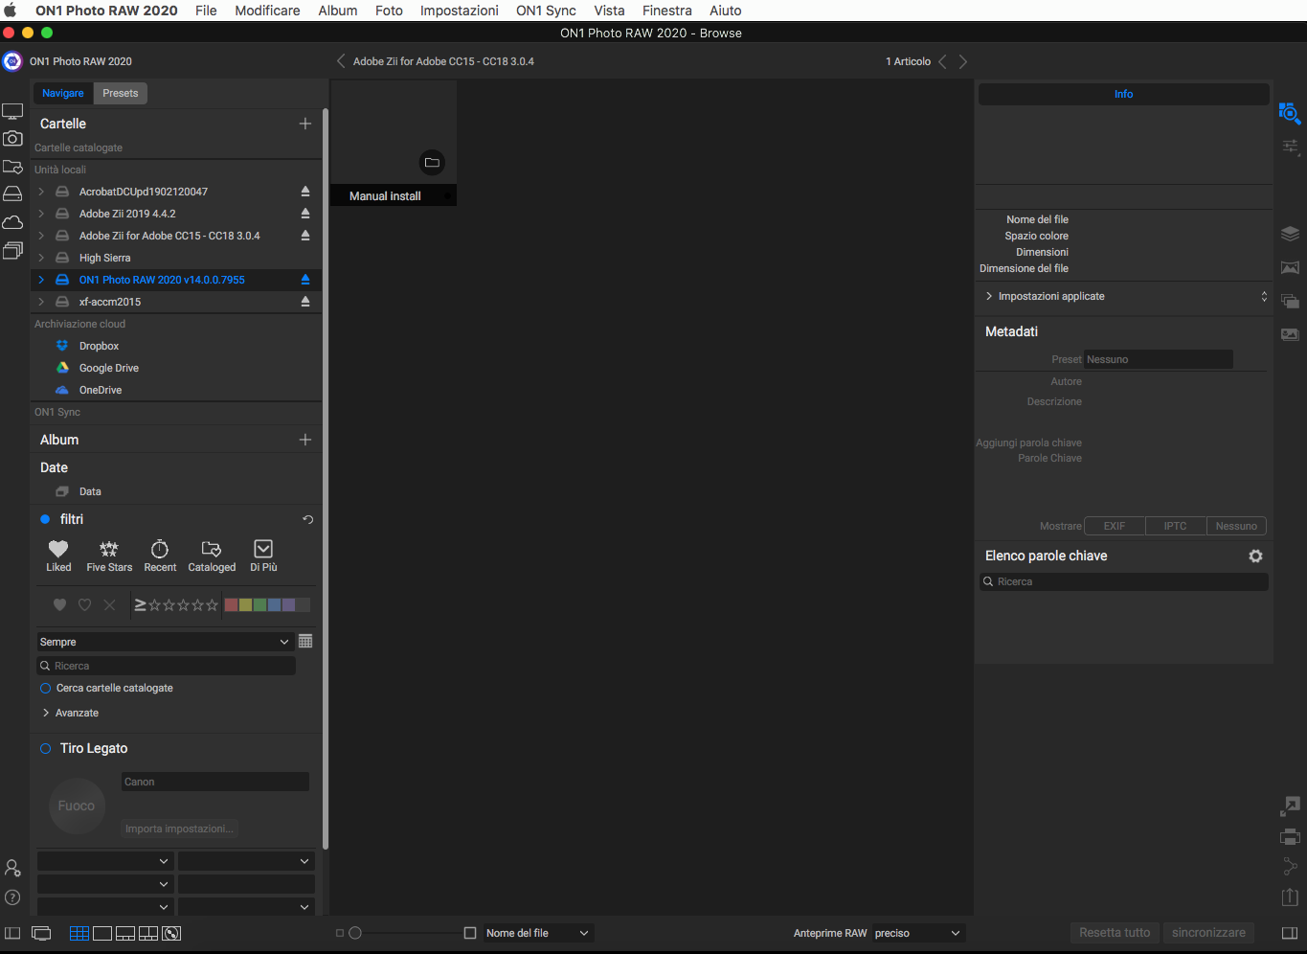Click the dual display mode icon
Viewport: 1307px width, 954px height.
pyautogui.click(x=41, y=933)
